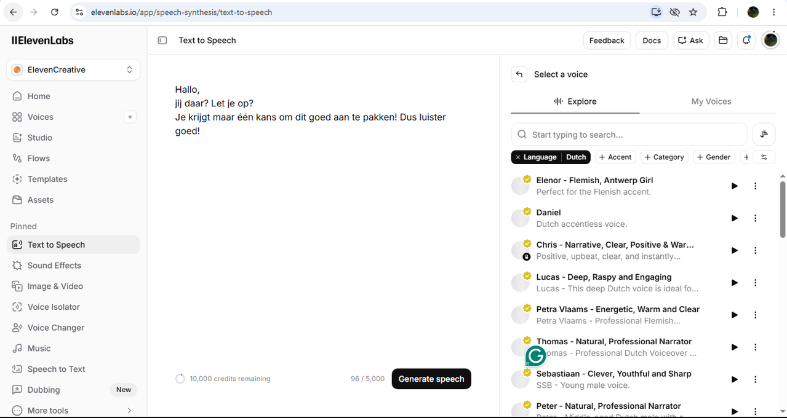This screenshot has height=418, width=787.
Task: Go back from Select a voice
Action: (x=519, y=74)
